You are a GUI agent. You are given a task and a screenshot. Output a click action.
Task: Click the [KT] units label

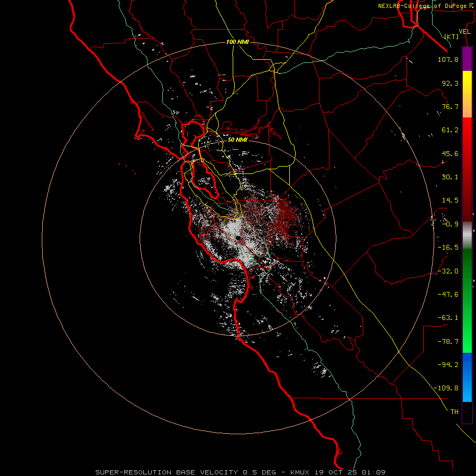coord(452,36)
